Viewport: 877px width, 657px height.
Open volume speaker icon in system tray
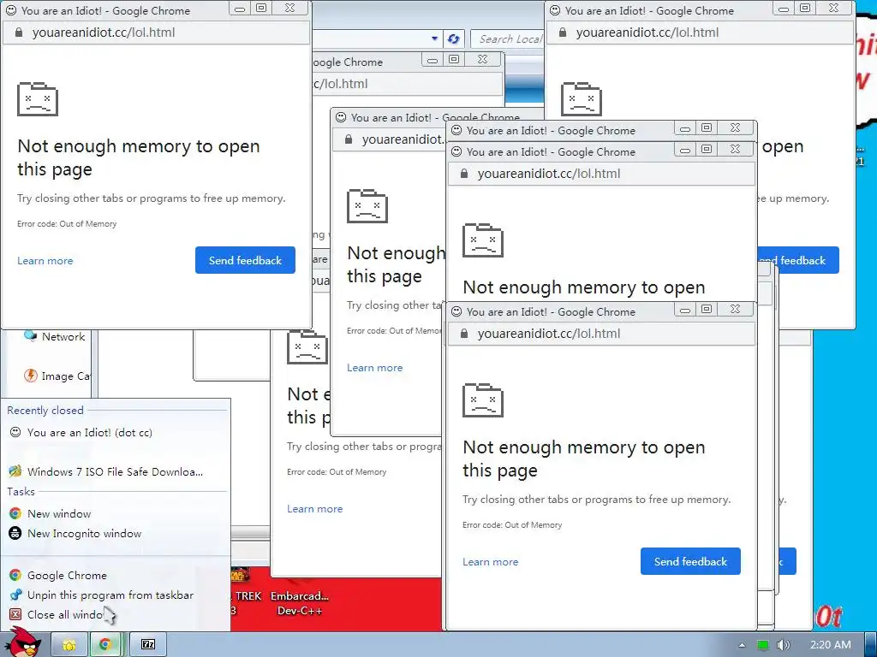click(784, 645)
